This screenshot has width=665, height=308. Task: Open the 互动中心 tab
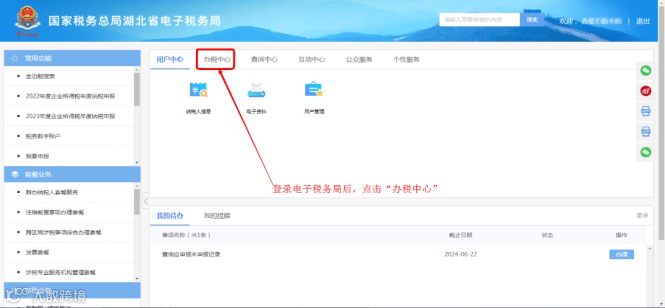pyautogui.click(x=312, y=60)
